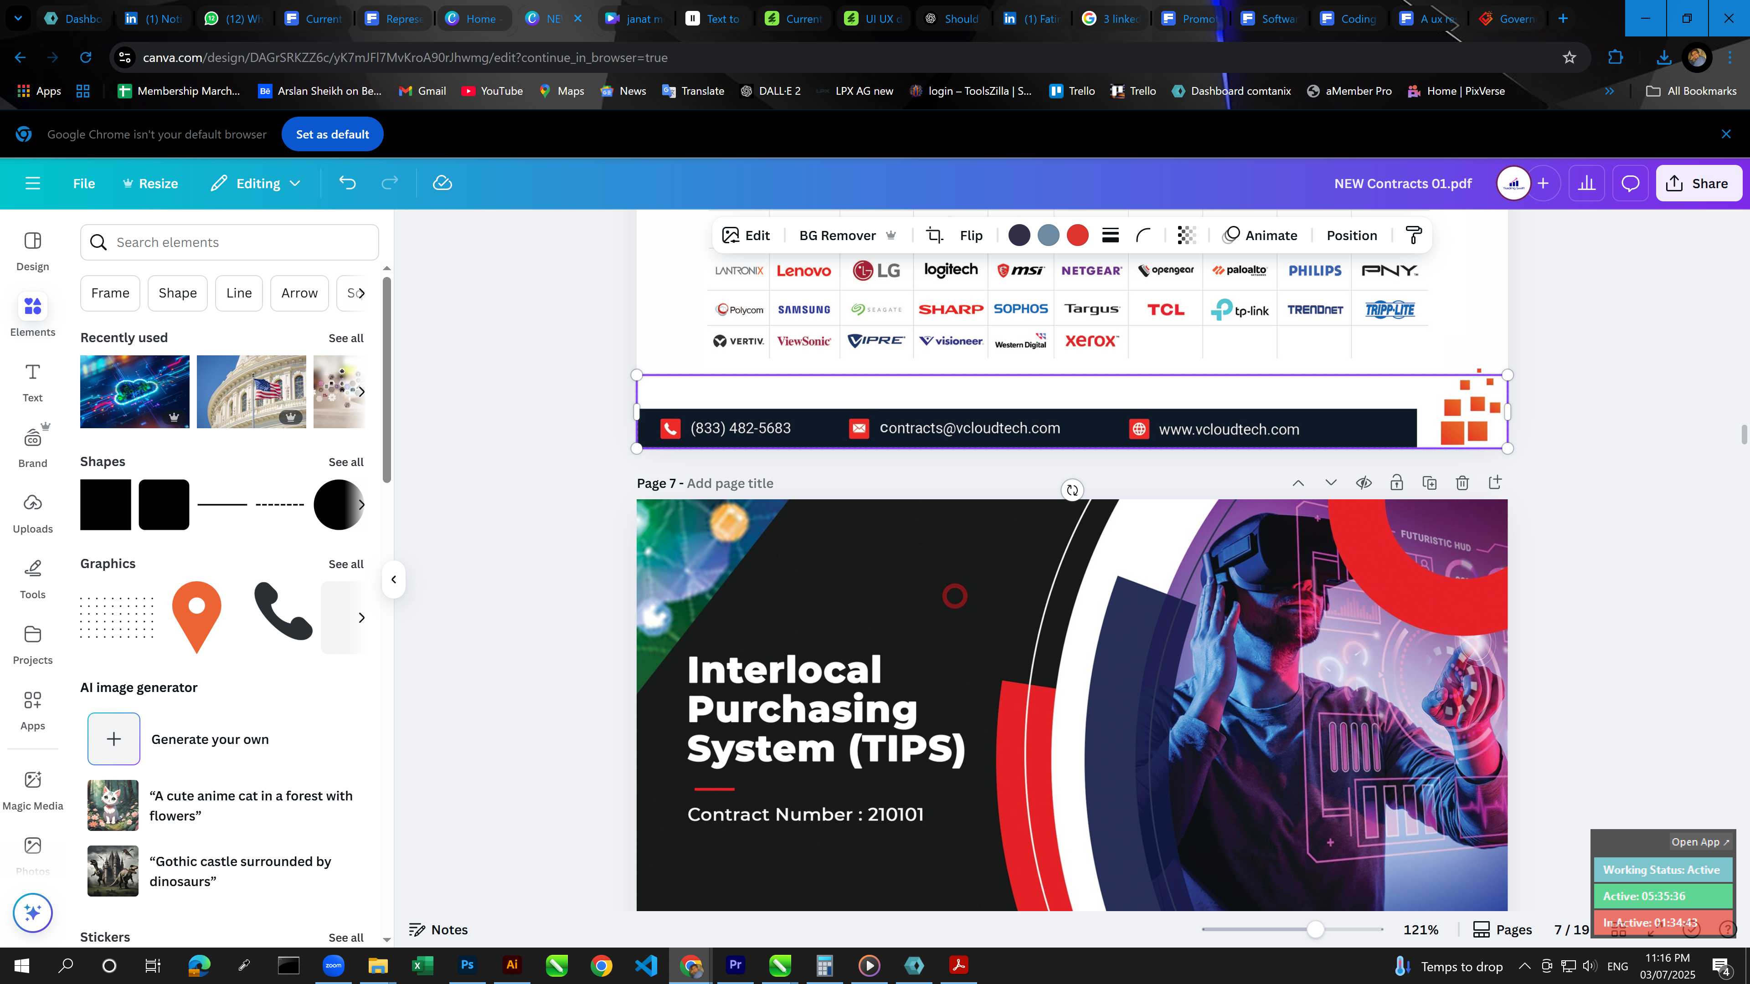The height and width of the screenshot is (984, 1750).
Task: Click the cloud save status icon
Action: (442, 183)
